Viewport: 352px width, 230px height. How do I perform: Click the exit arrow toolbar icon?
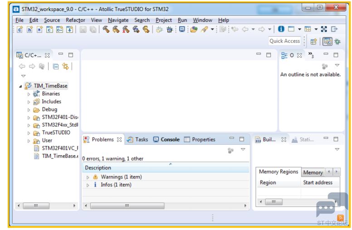334,29
